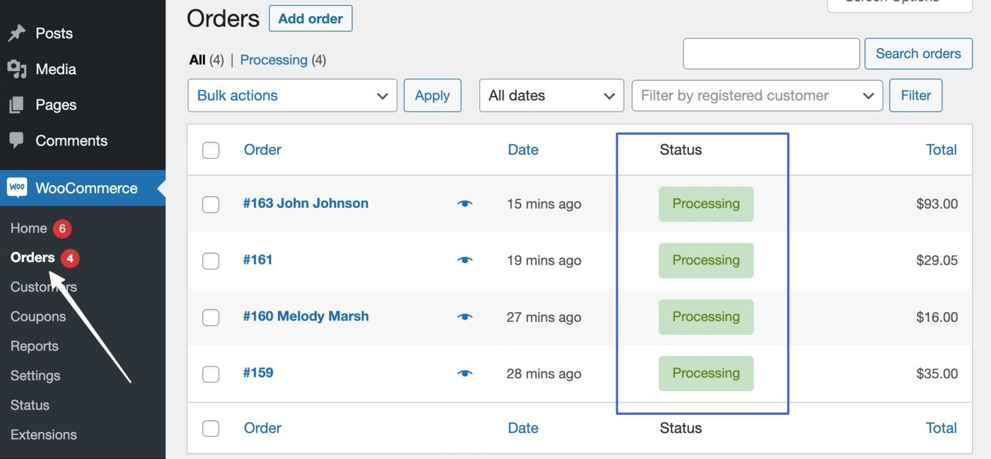Screen dimensions: 991x459
Task: Sort by the Date column header
Action: [523, 150]
